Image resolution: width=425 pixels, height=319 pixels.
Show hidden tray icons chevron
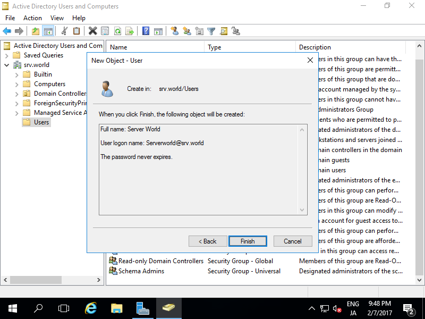(312, 308)
